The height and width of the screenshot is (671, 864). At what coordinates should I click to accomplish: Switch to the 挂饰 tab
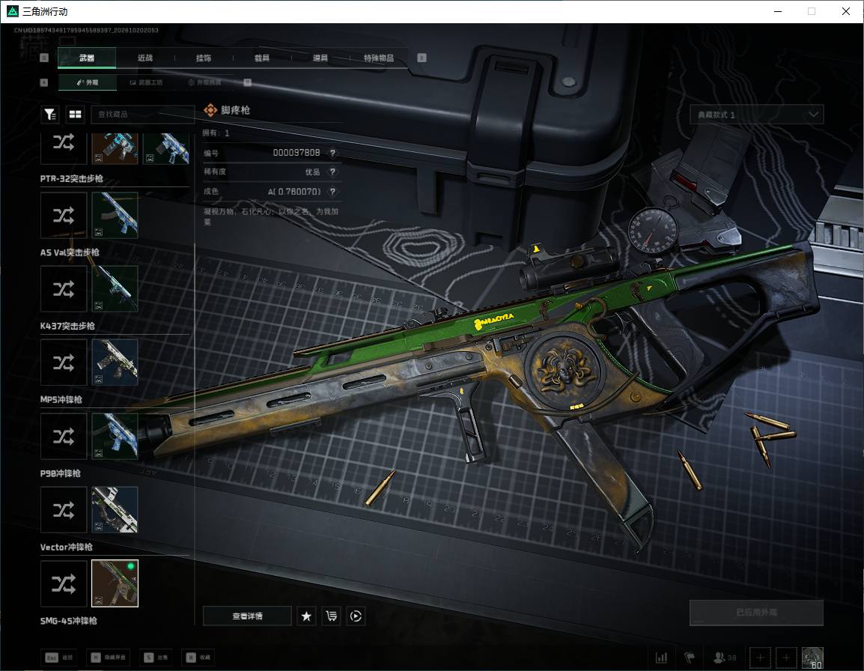[204, 58]
